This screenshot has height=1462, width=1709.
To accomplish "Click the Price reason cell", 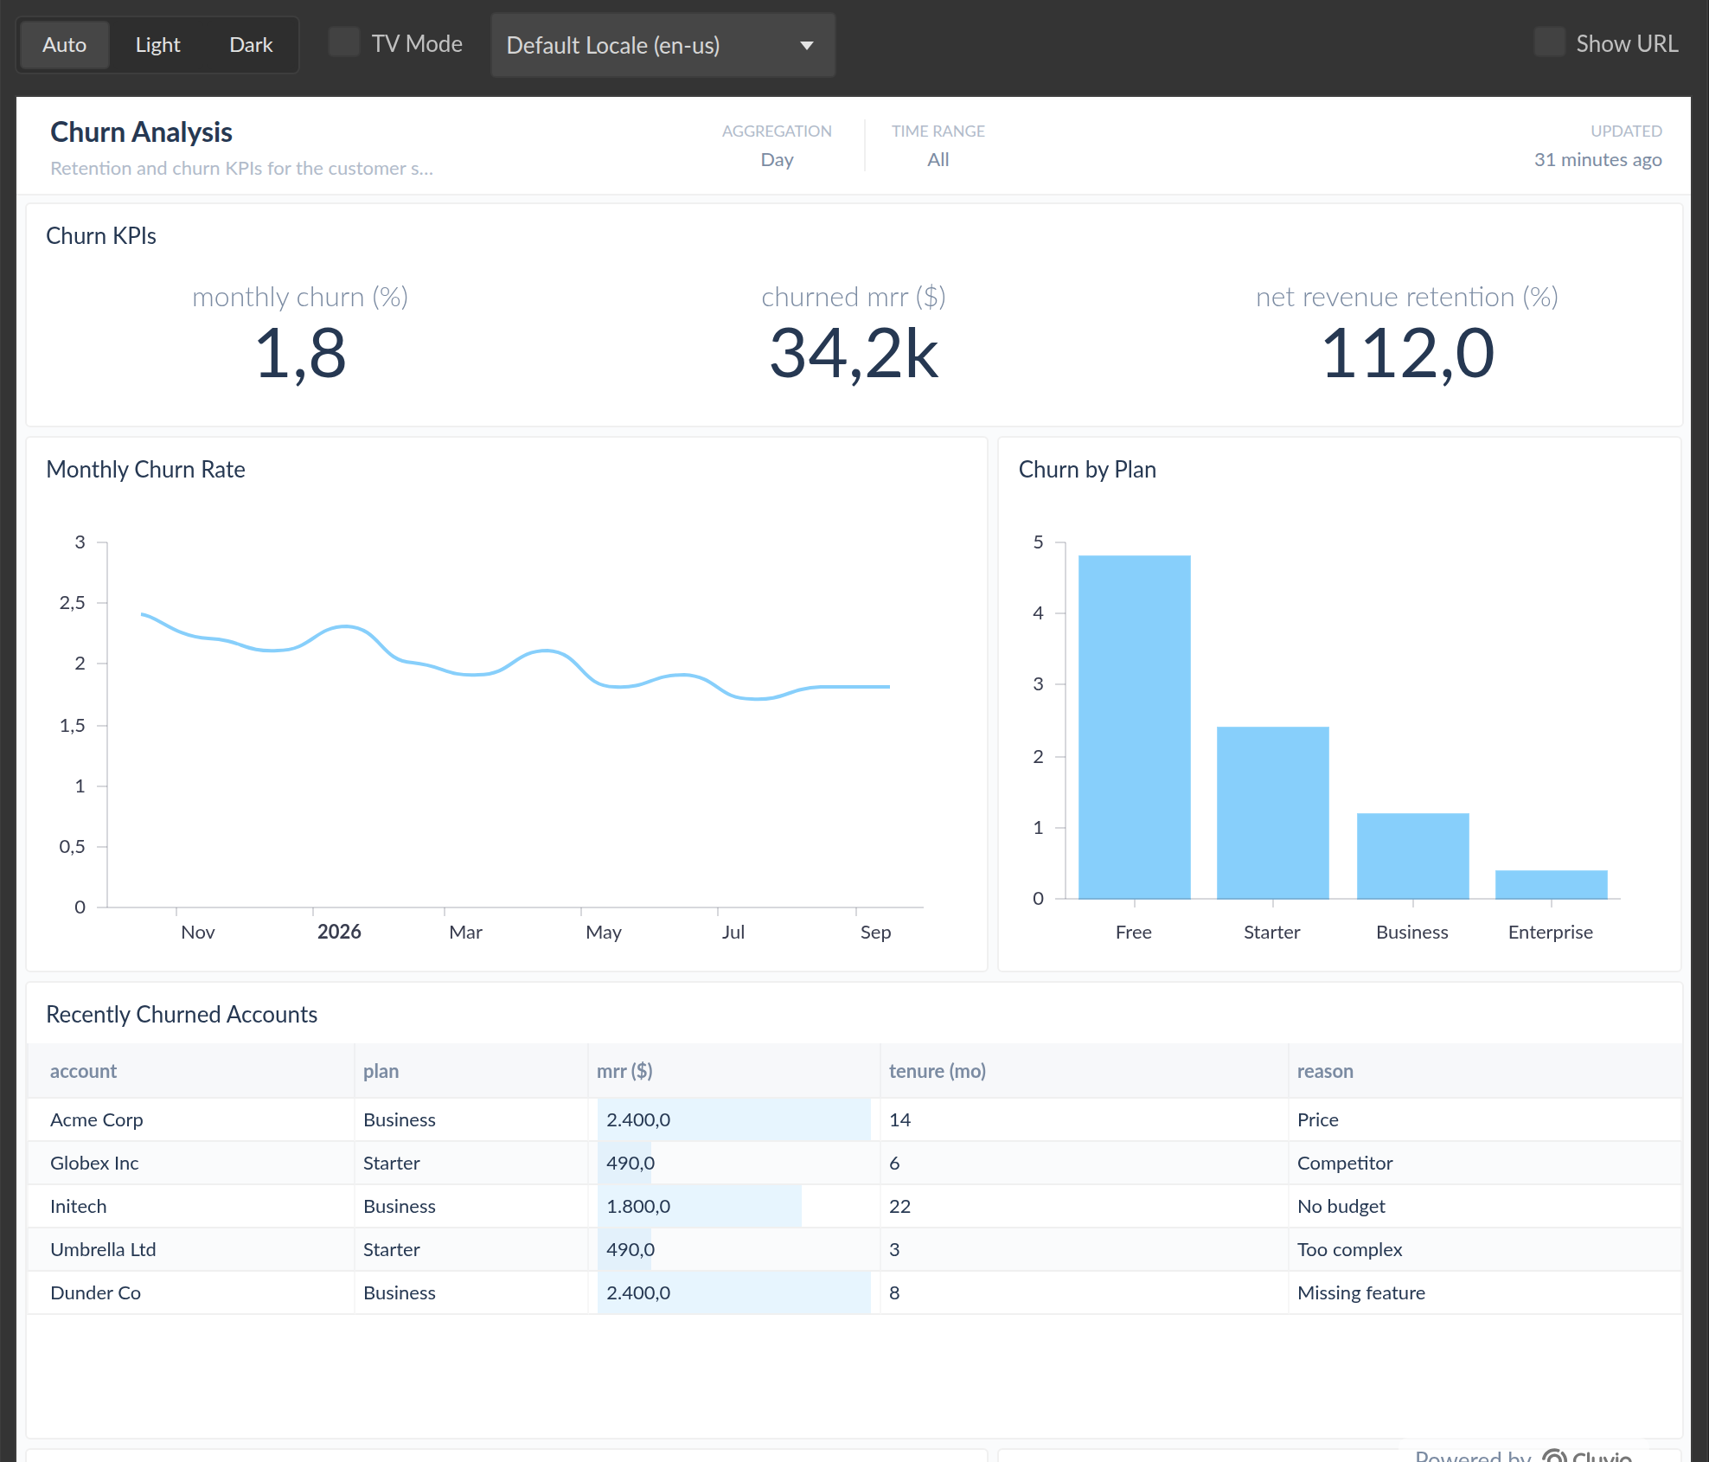I will (x=1485, y=1119).
